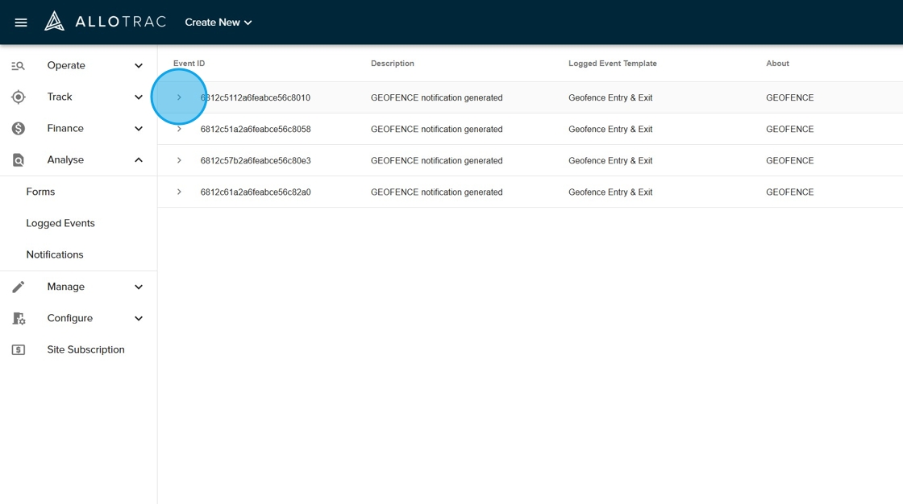Viewport: 903px width, 504px height.
Task: Expand row for event ending 56c80e3
Action: [x=179, y=160]
